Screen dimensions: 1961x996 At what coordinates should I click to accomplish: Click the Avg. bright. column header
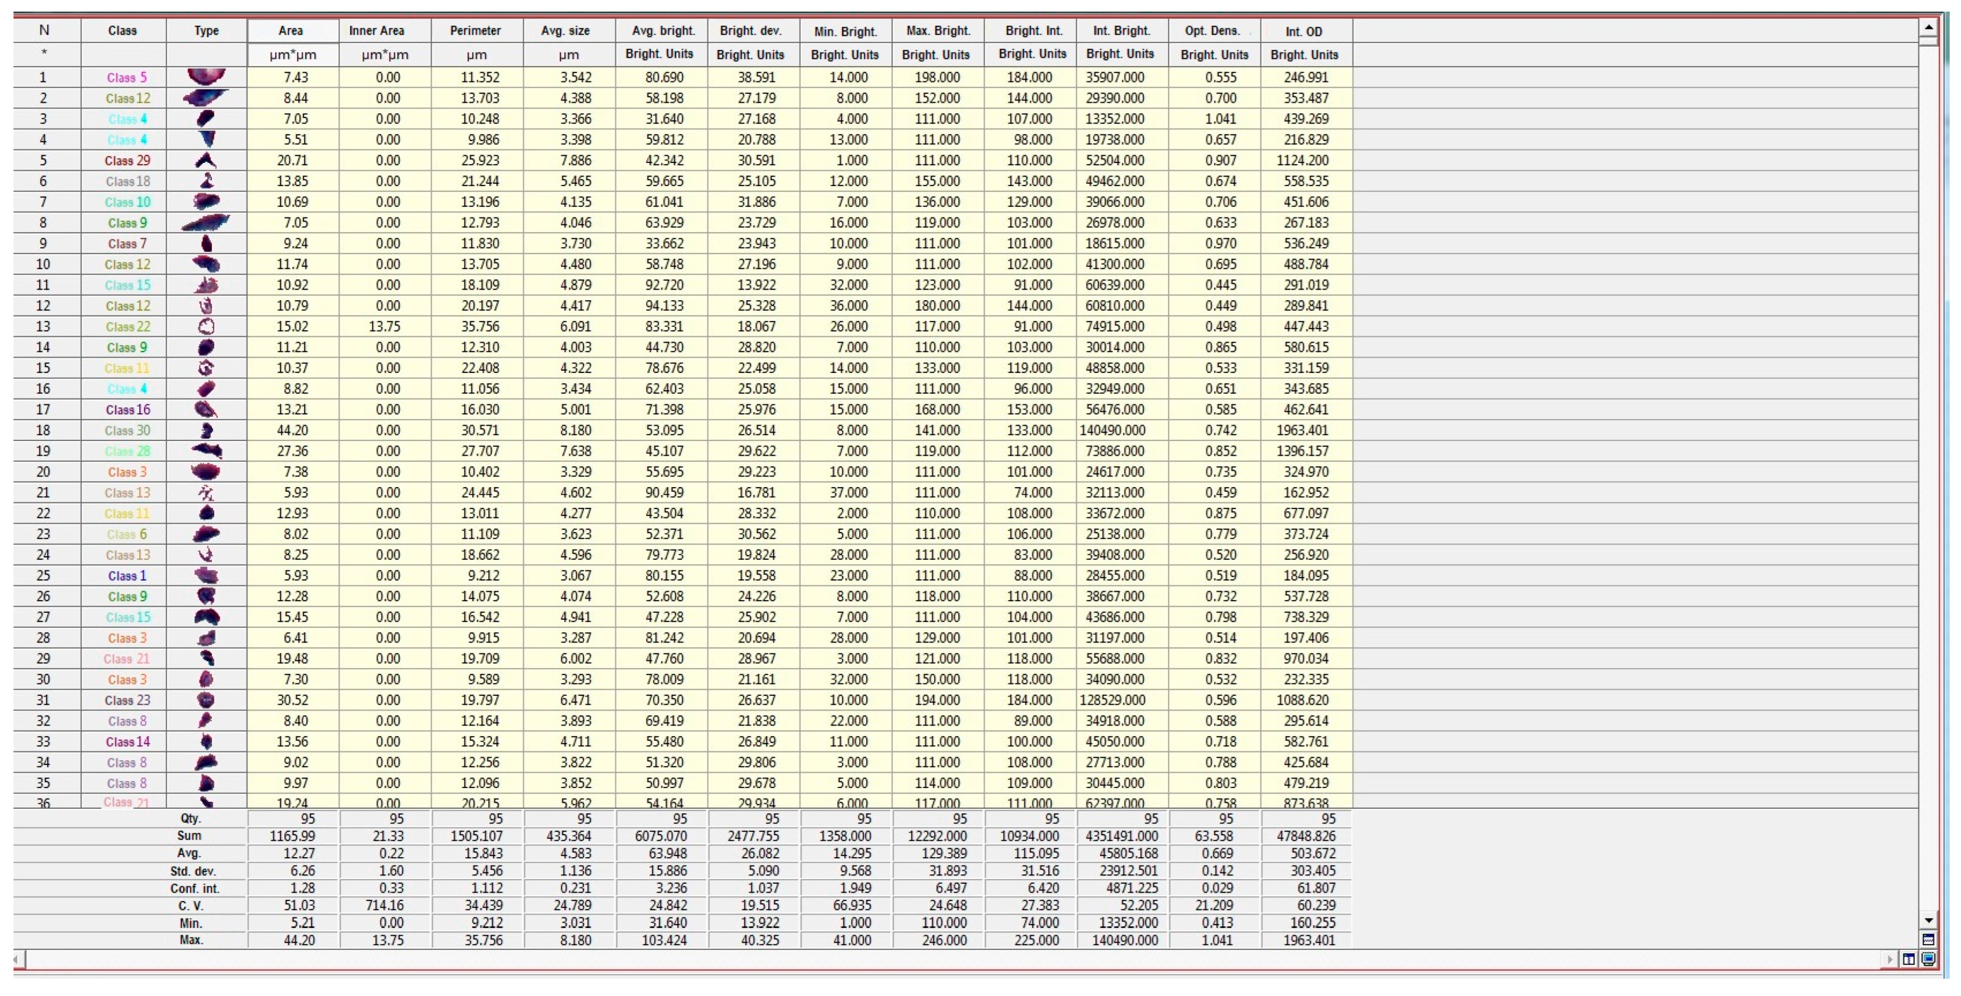pos(663,31)
